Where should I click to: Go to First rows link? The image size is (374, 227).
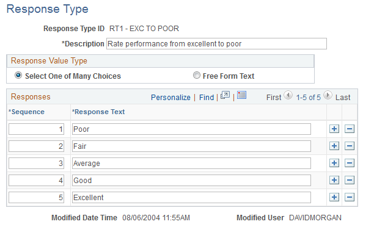274,98
